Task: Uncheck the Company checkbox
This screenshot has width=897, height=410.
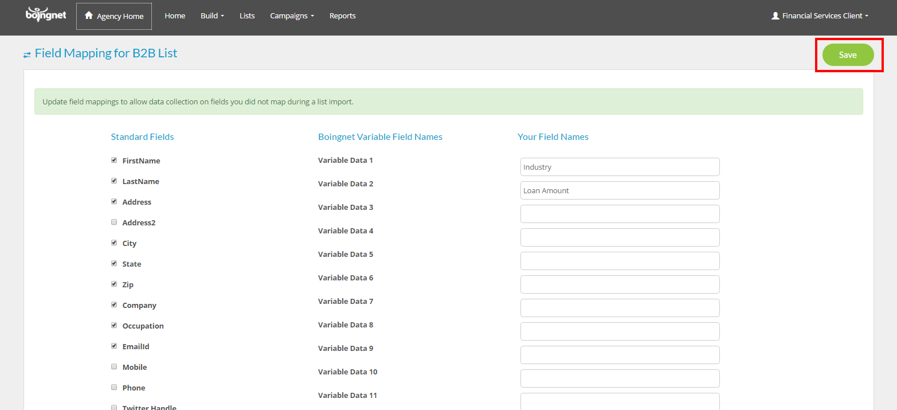Action: coord(114,304)
